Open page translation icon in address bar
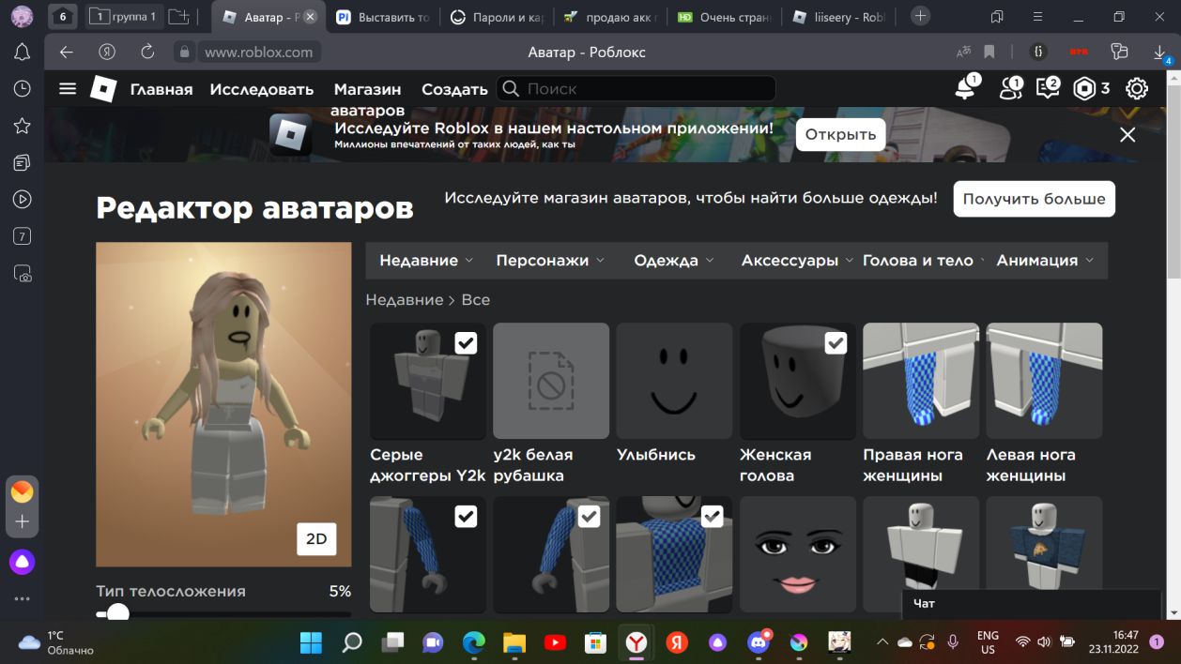Screen dimensions: 1181x664 tap(963, 52)
